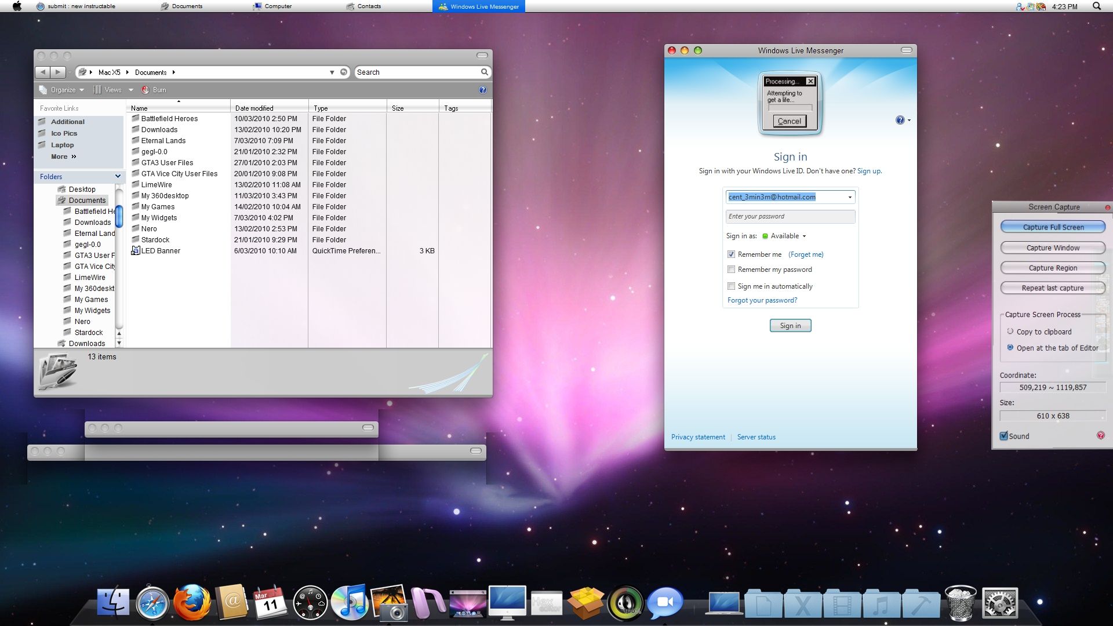Enable 'Remember my password'
The height and width of the screenshot is (626, 1113).
(x=732, y=269)
